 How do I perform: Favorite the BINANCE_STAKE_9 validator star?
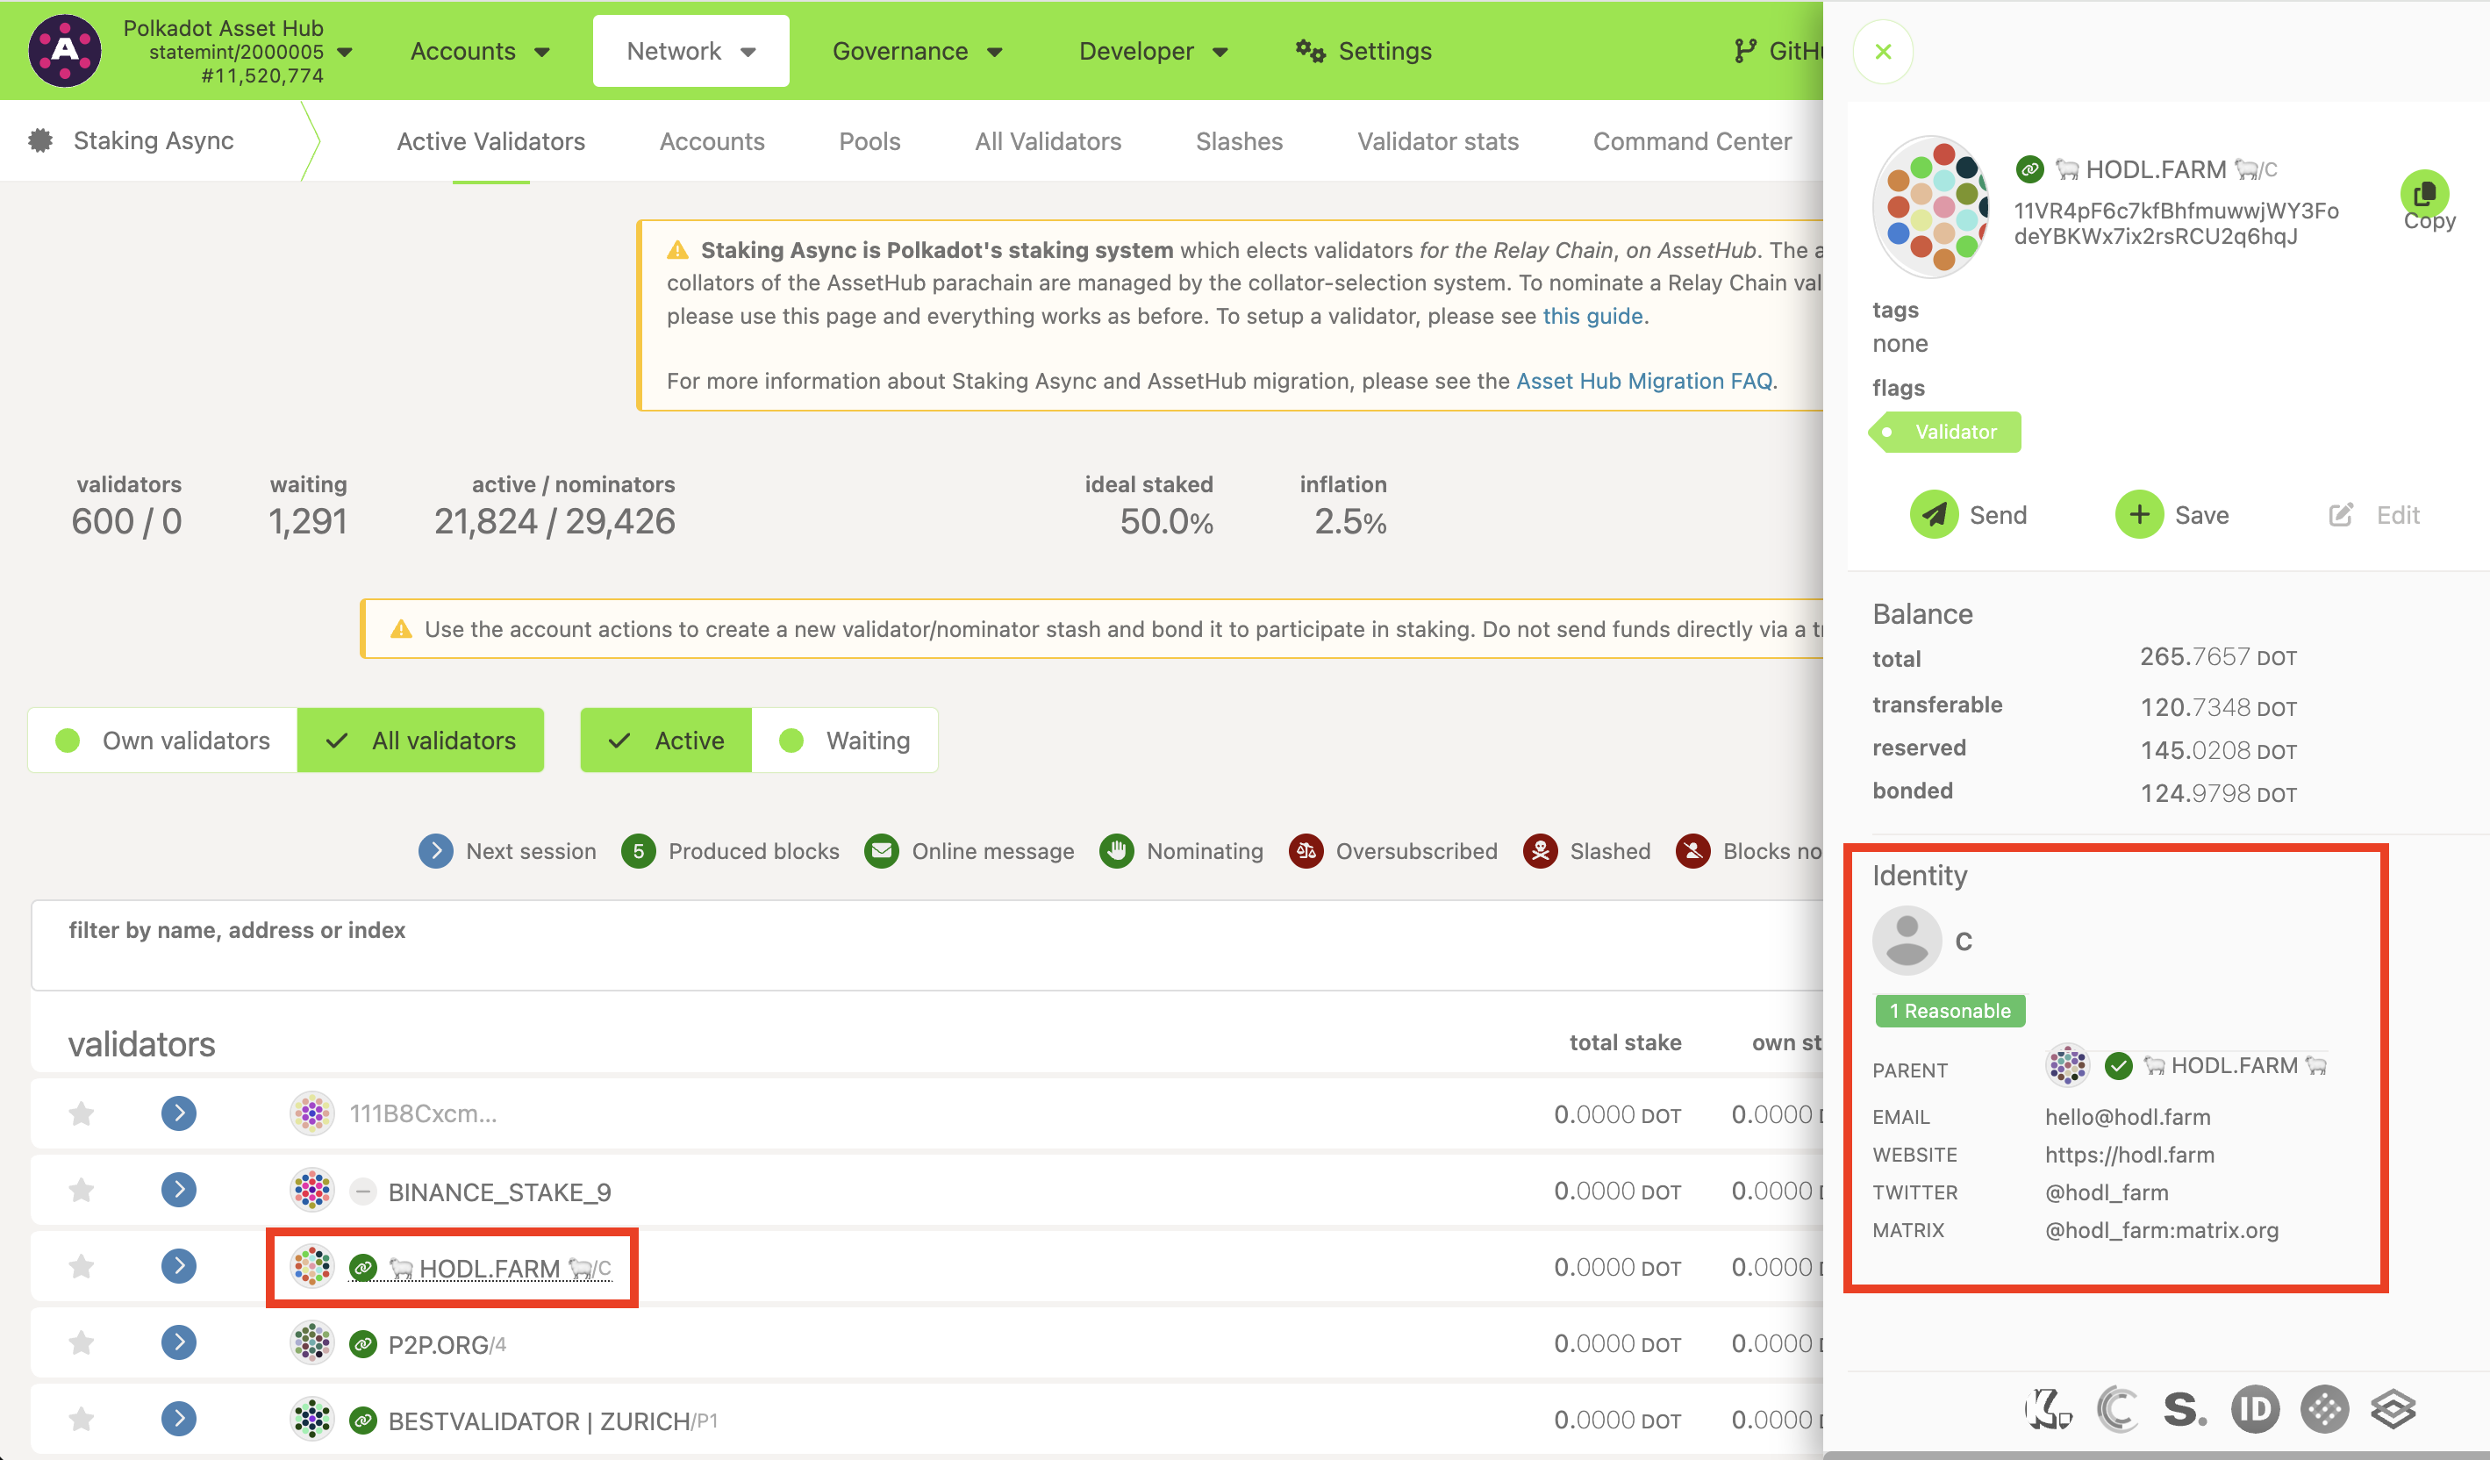[x=81, y=1191]
